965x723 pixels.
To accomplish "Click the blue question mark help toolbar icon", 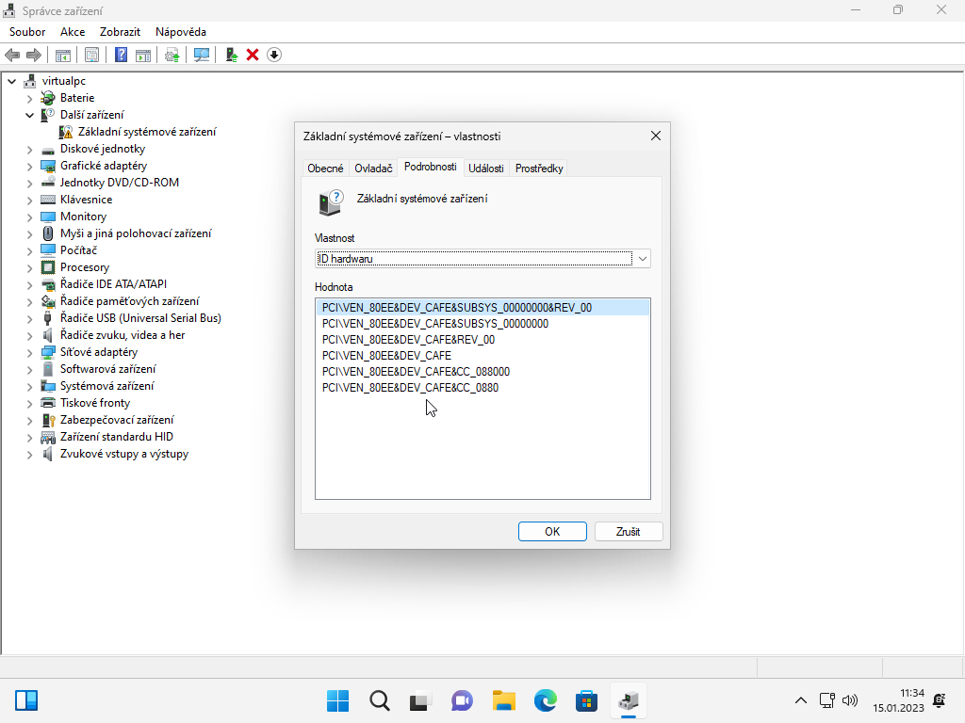I will (122, 55).
